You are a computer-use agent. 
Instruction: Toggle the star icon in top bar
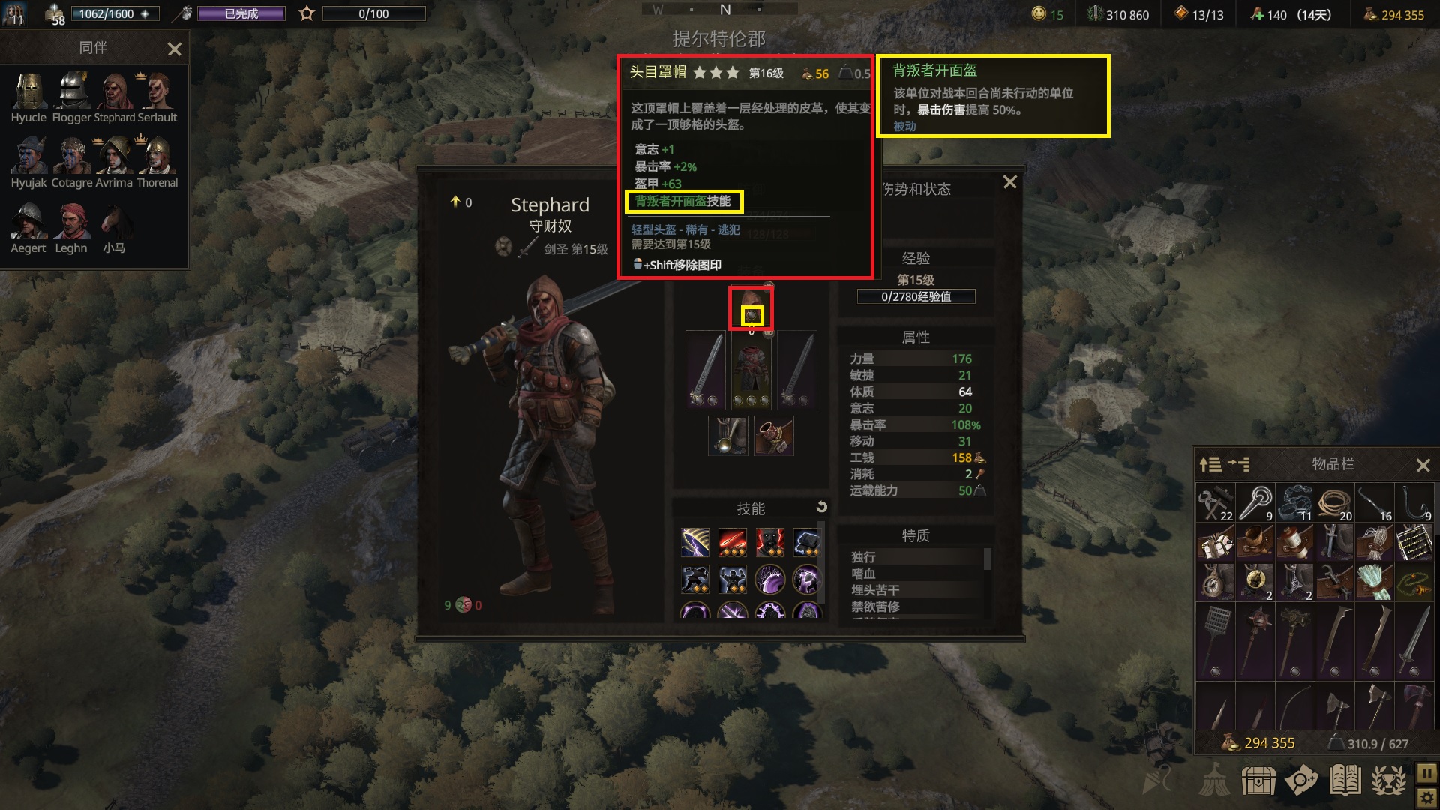(306, 13)
